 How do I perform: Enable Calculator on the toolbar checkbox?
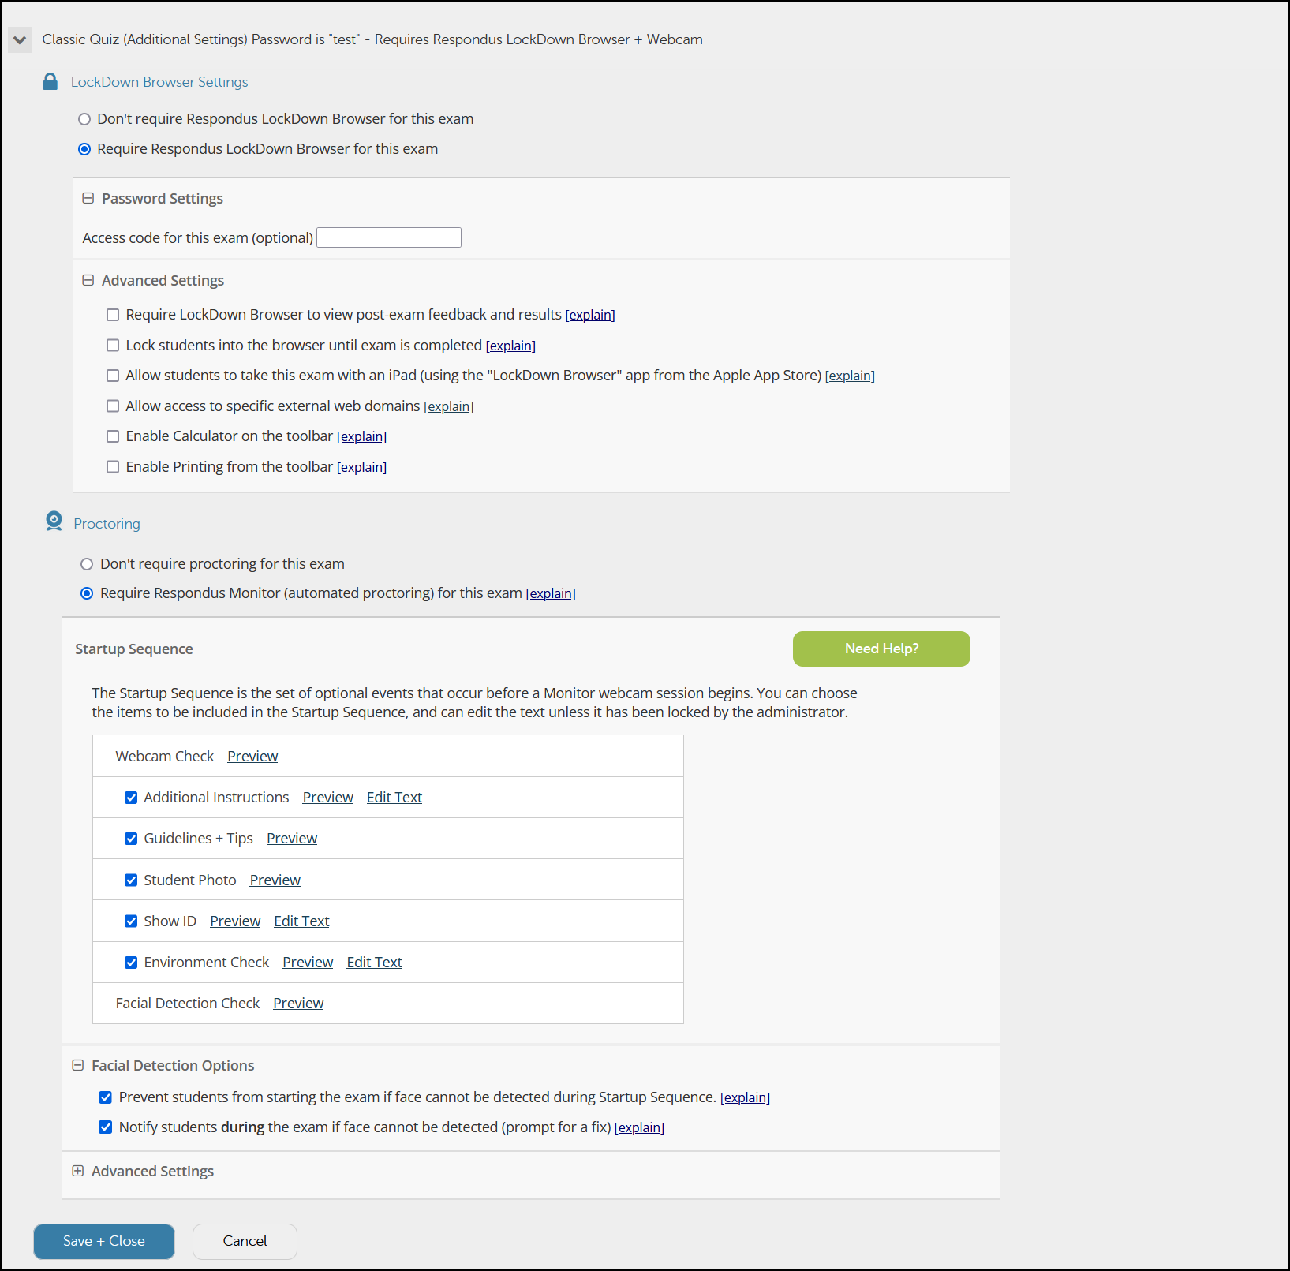coord(113,436)
